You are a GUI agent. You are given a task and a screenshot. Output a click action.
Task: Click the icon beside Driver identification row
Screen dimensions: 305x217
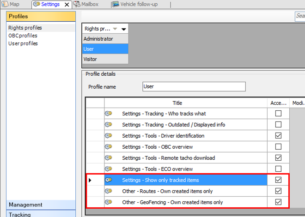pyautogui.click(x=109, y=136)
